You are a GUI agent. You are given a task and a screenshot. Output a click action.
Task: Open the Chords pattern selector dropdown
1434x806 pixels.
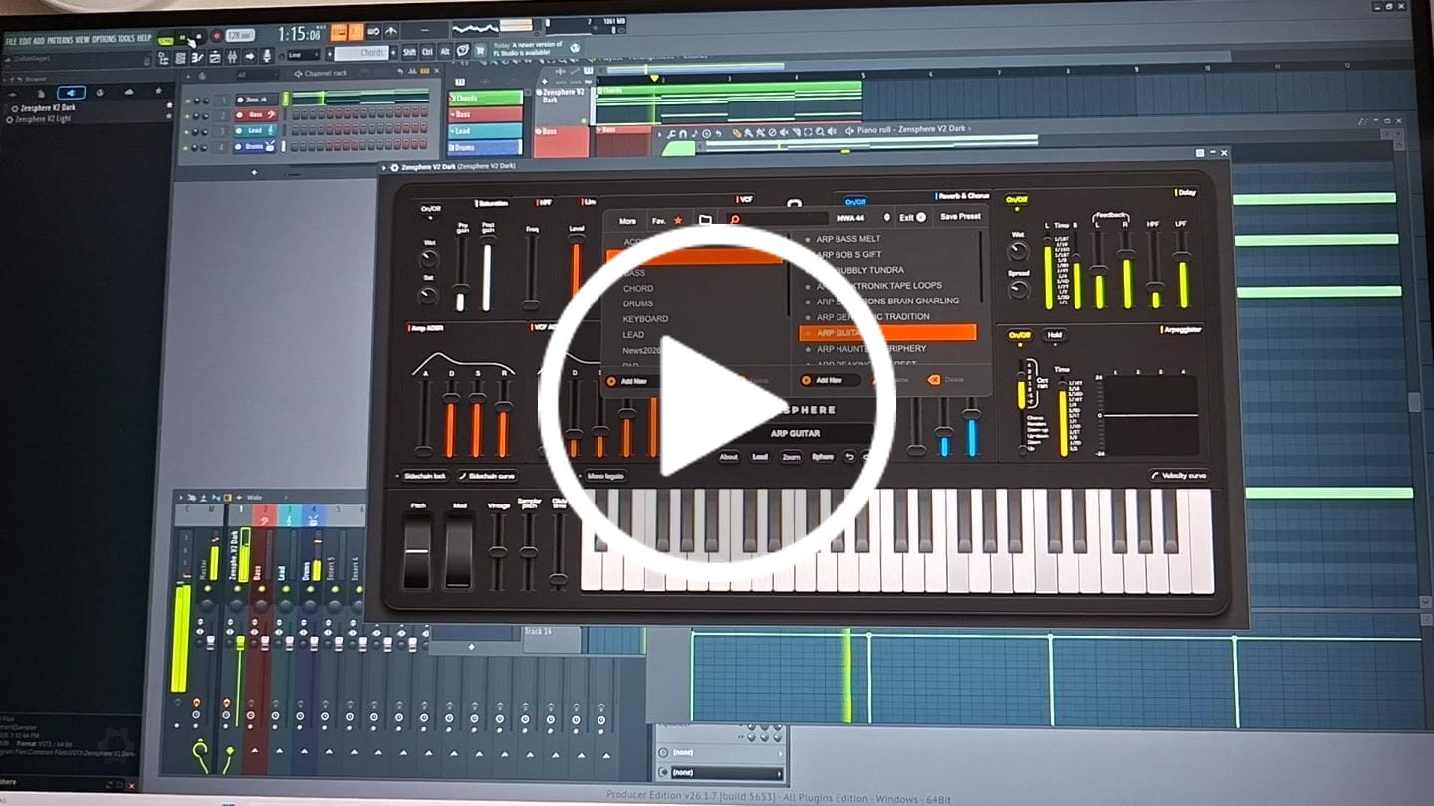click(361, 53)
